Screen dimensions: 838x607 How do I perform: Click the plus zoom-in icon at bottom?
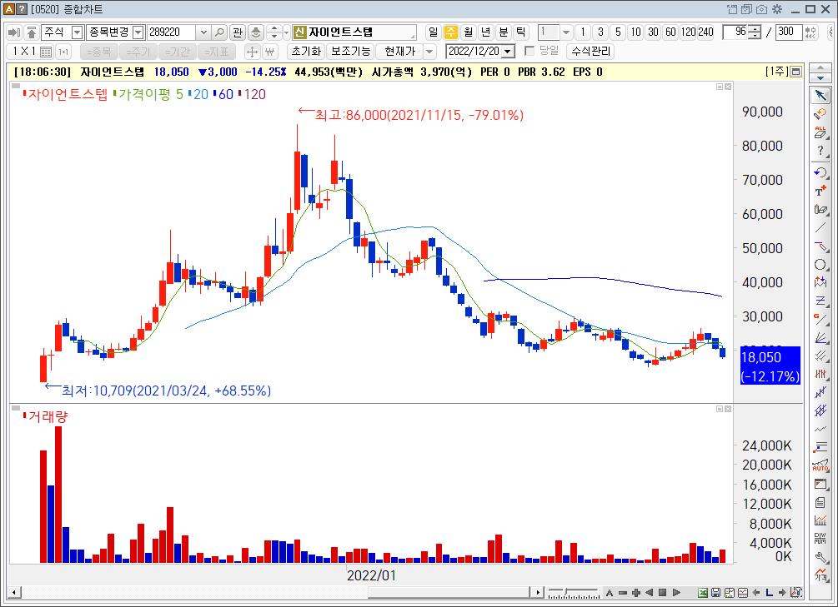[636, 593]
